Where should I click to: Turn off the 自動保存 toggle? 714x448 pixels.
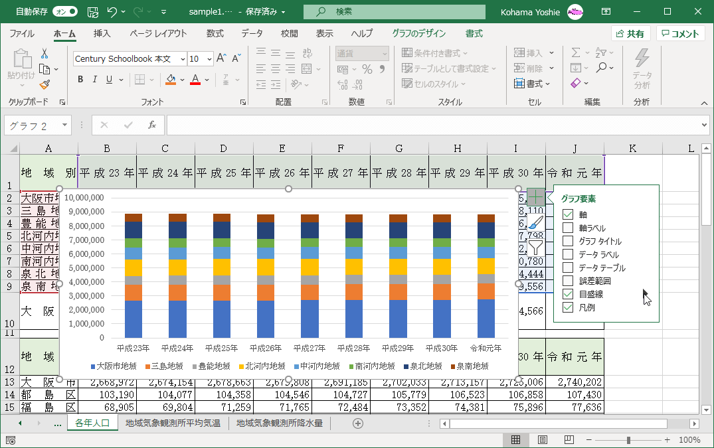pyautogui.click(x=64, y=11)
